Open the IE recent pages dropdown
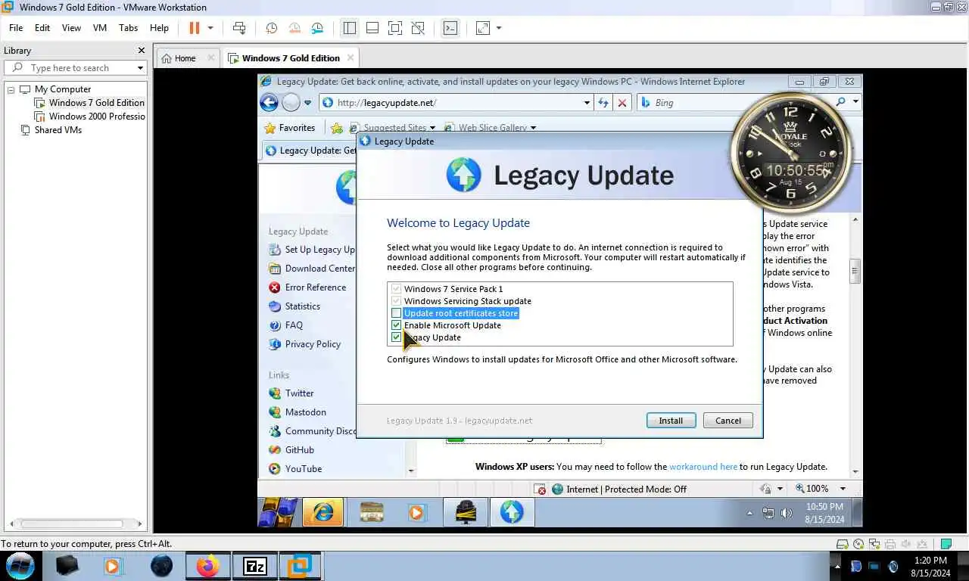This screenshot has height=581, width=969. click(307, 103)
